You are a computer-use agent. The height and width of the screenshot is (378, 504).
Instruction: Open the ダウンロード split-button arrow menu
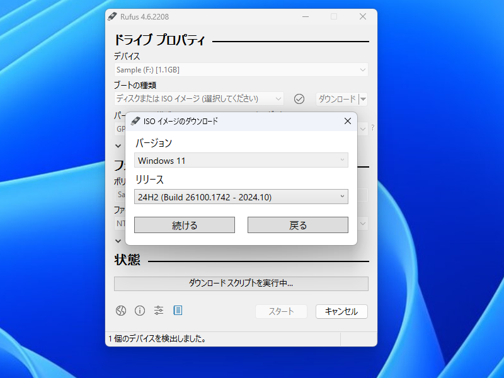point(363,99)
